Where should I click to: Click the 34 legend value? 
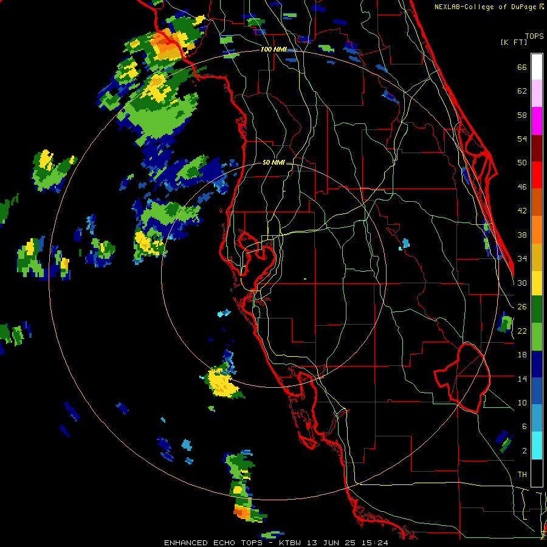[522, 259]
